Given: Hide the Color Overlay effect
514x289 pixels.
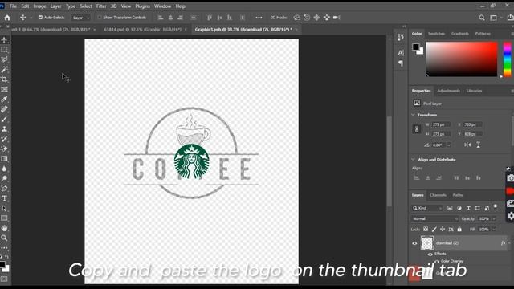Looking at the screenshot, I should click(436, 261).
